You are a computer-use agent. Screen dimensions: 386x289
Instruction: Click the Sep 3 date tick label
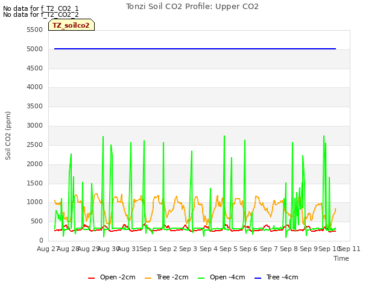click(x=188, y=249)
